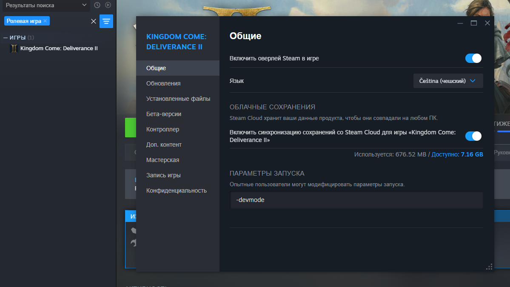Clear the library search with the X
This screenshot has width=510, height=287.
[93, 21]
